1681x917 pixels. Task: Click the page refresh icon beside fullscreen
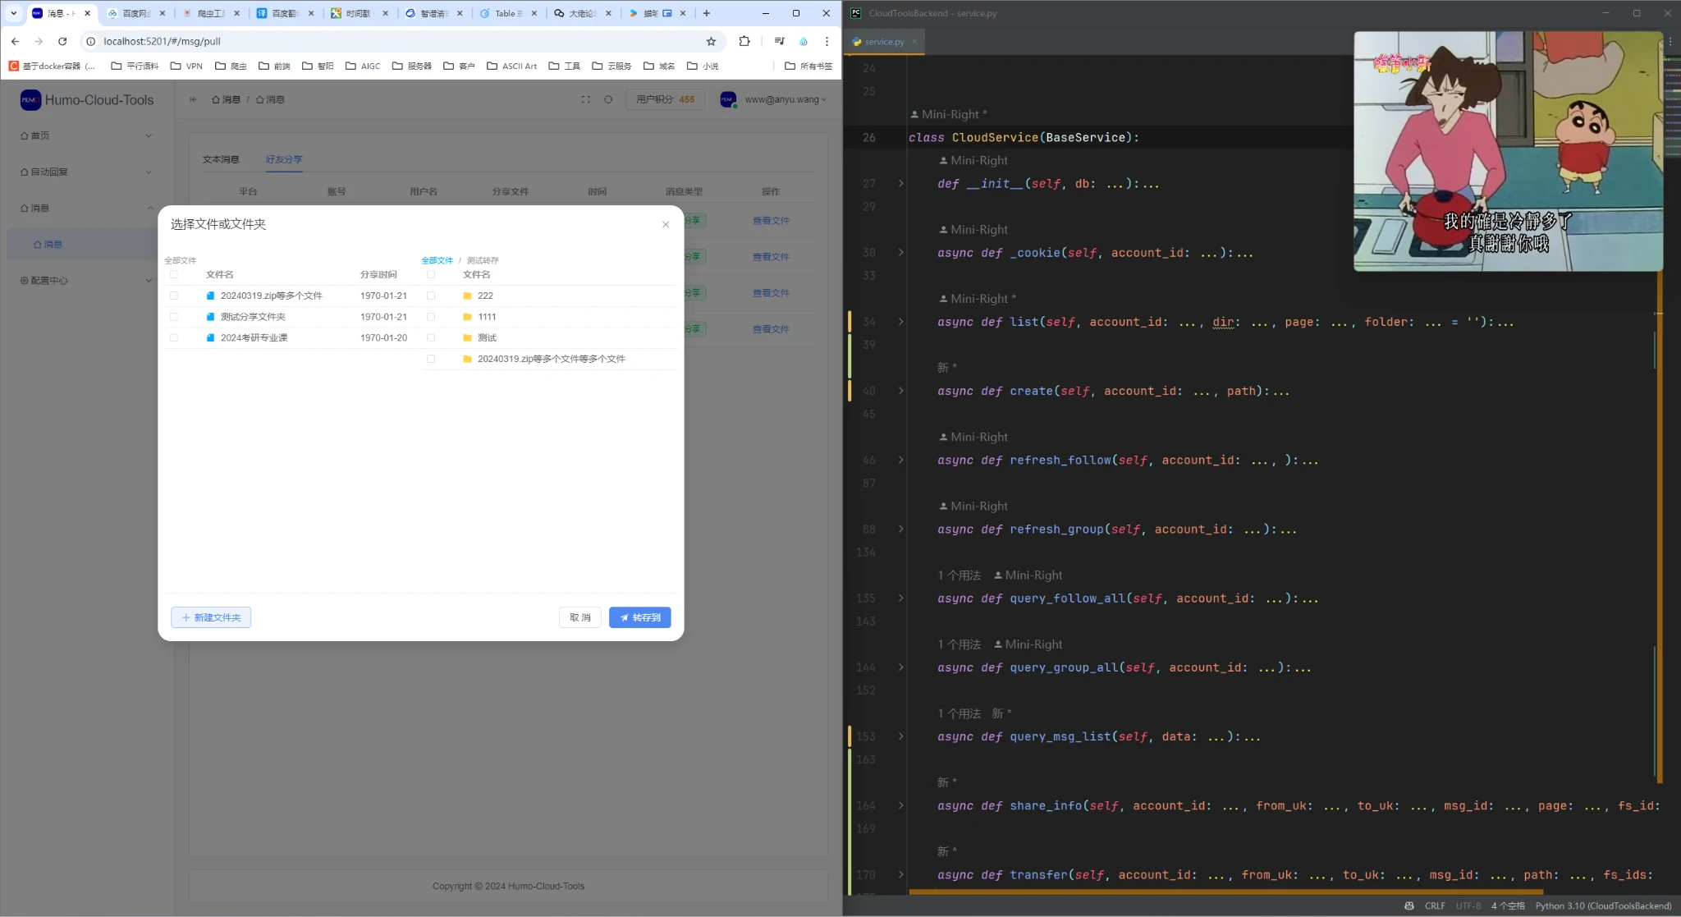click(x=608, y=99)
